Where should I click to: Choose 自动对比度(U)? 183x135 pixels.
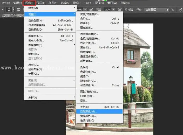50,25
